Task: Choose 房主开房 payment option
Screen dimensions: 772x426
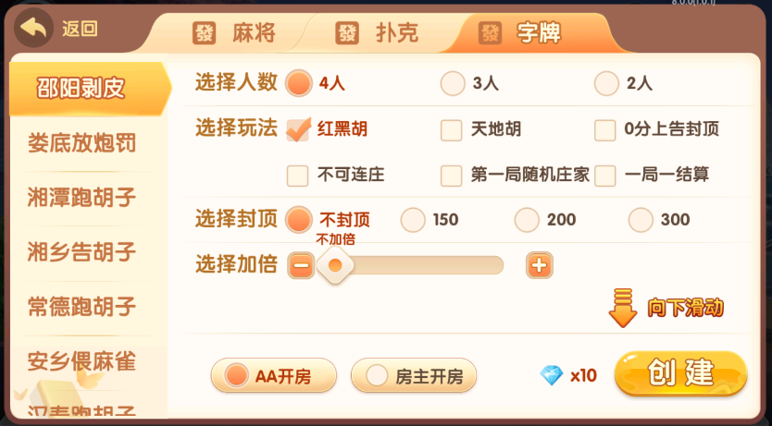Action: 414,375
